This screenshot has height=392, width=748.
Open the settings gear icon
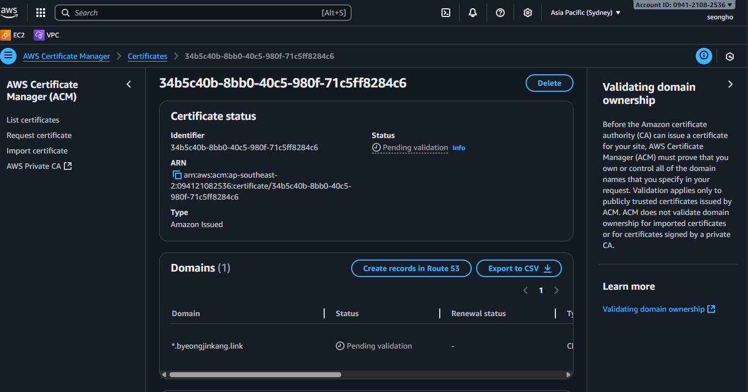pos(528,13)
